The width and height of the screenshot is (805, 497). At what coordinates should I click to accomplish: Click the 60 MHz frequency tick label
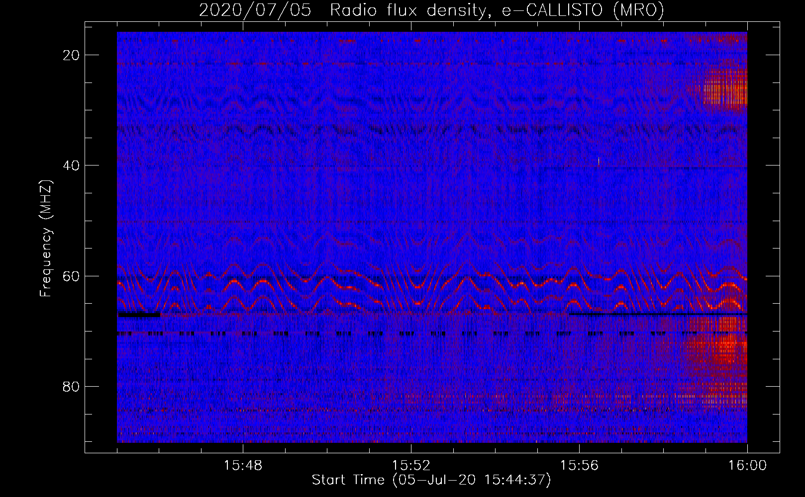click(72, 276)
